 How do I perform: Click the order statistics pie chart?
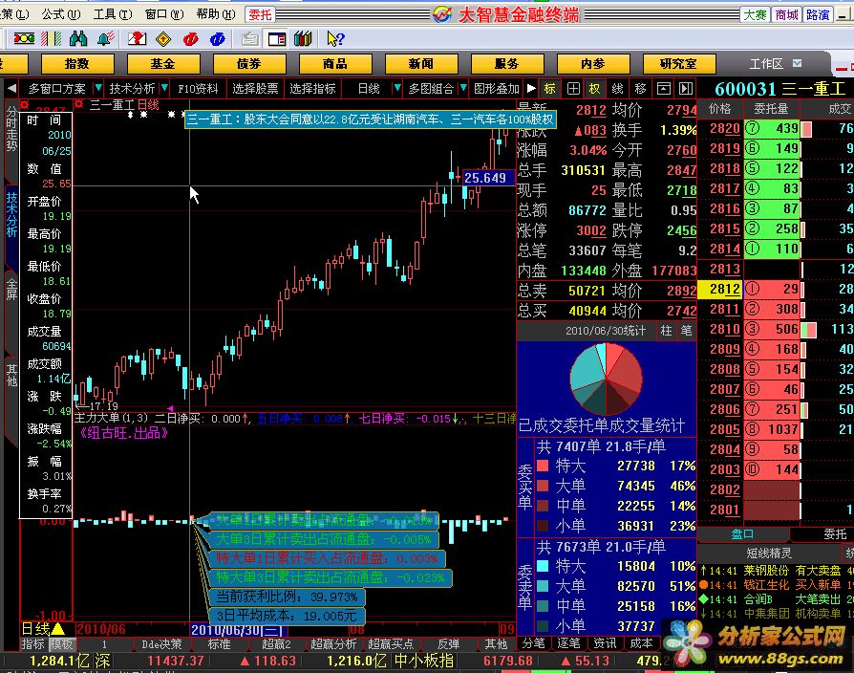pyautogui.click(x=605, y=379)
